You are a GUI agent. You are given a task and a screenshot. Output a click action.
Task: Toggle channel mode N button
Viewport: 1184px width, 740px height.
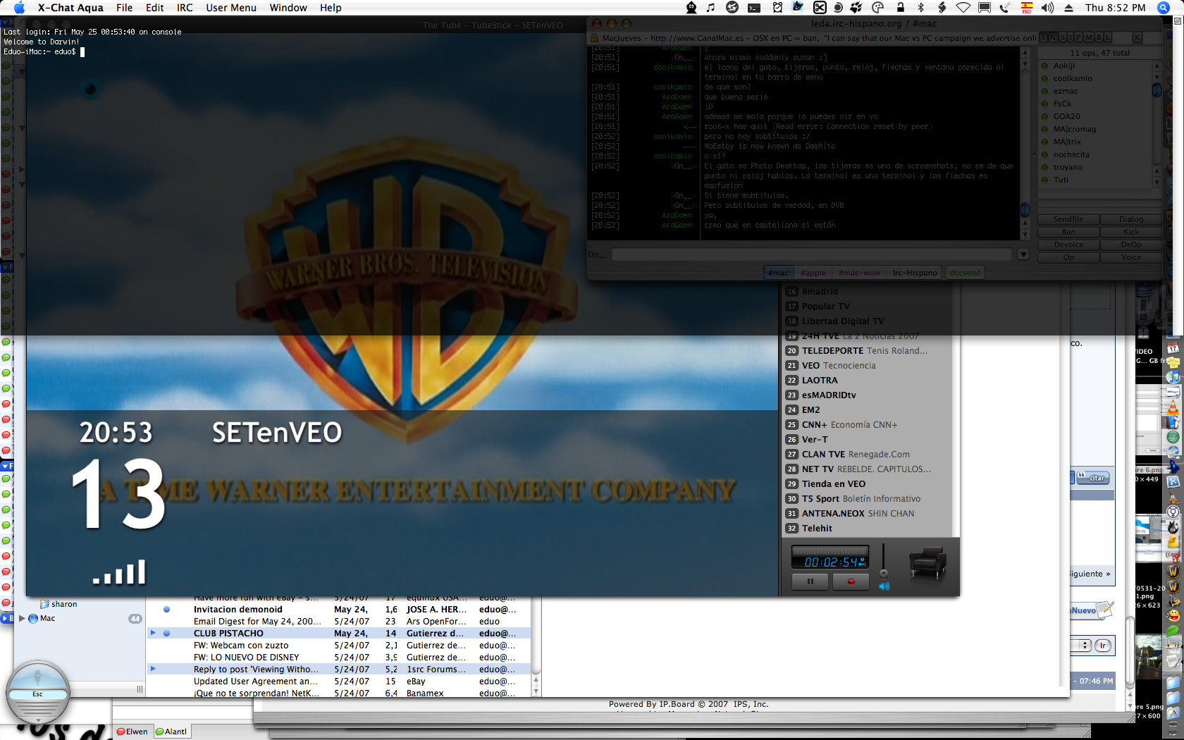[x=1053, y=37]
